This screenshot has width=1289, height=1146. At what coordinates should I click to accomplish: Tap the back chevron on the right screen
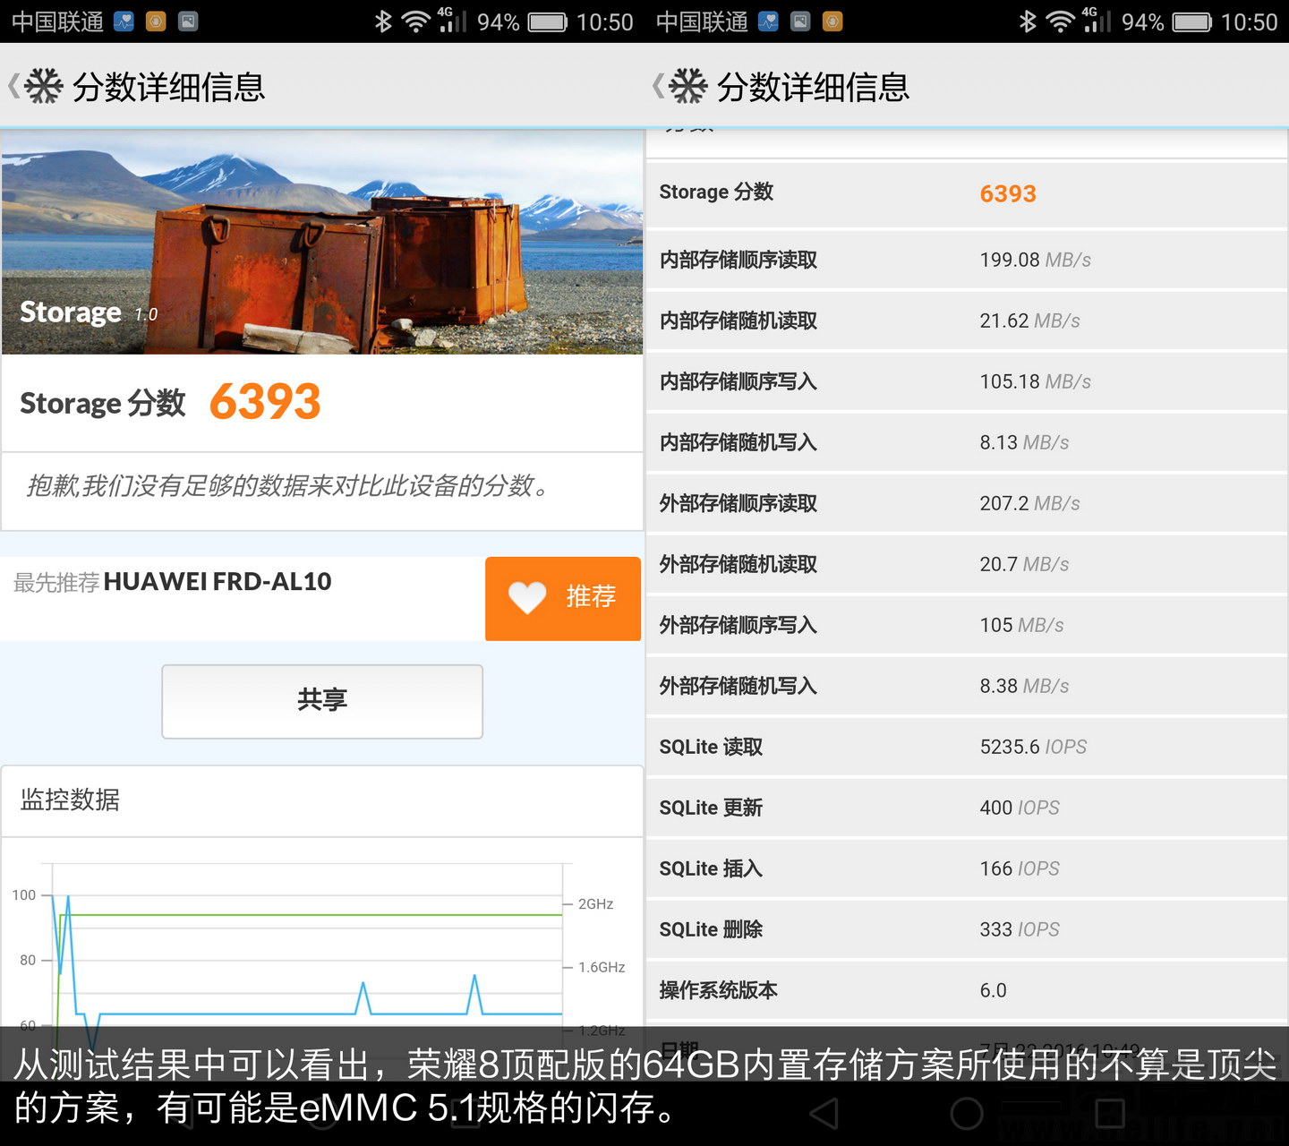(x=658, y=87)
